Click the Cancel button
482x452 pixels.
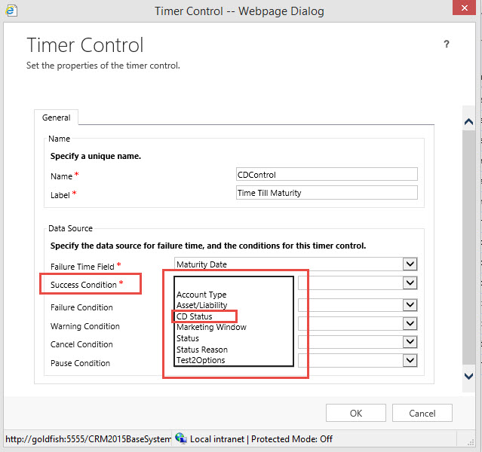pos(422,413)
